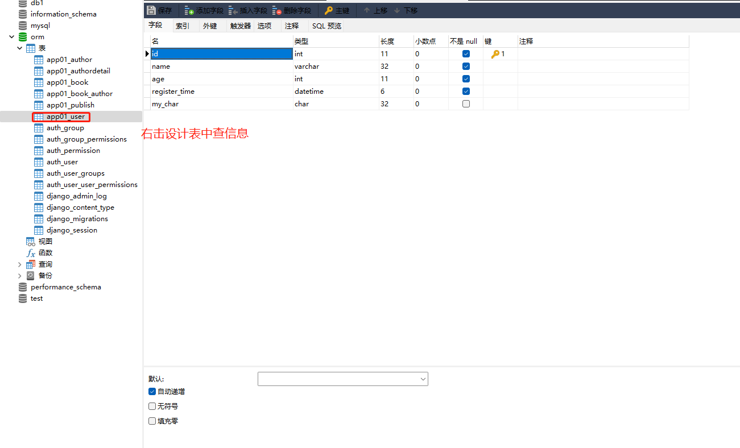Uncheck the 自动递增 auto increment checkbox

point(152,392)
